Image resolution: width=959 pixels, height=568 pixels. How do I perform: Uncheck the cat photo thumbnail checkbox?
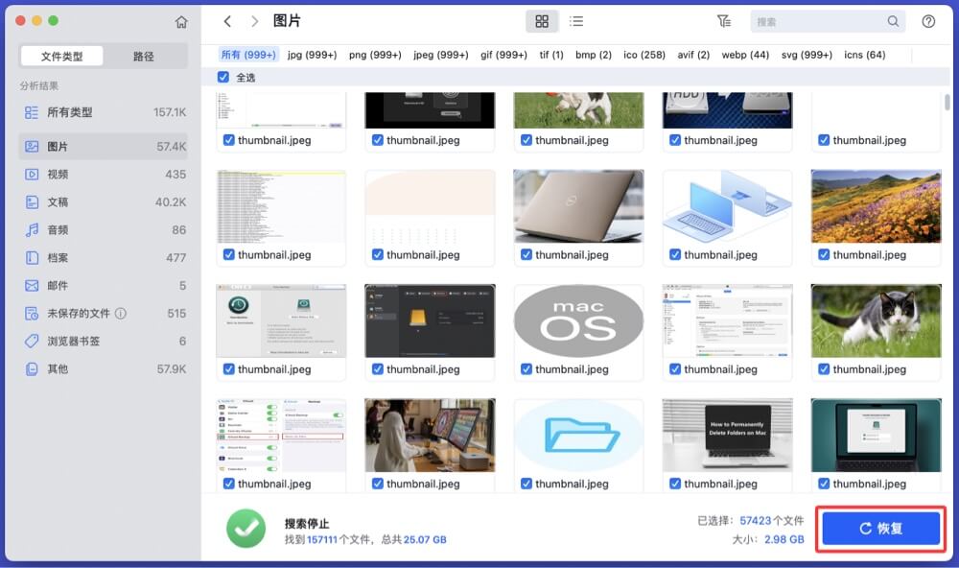(823, 368)
